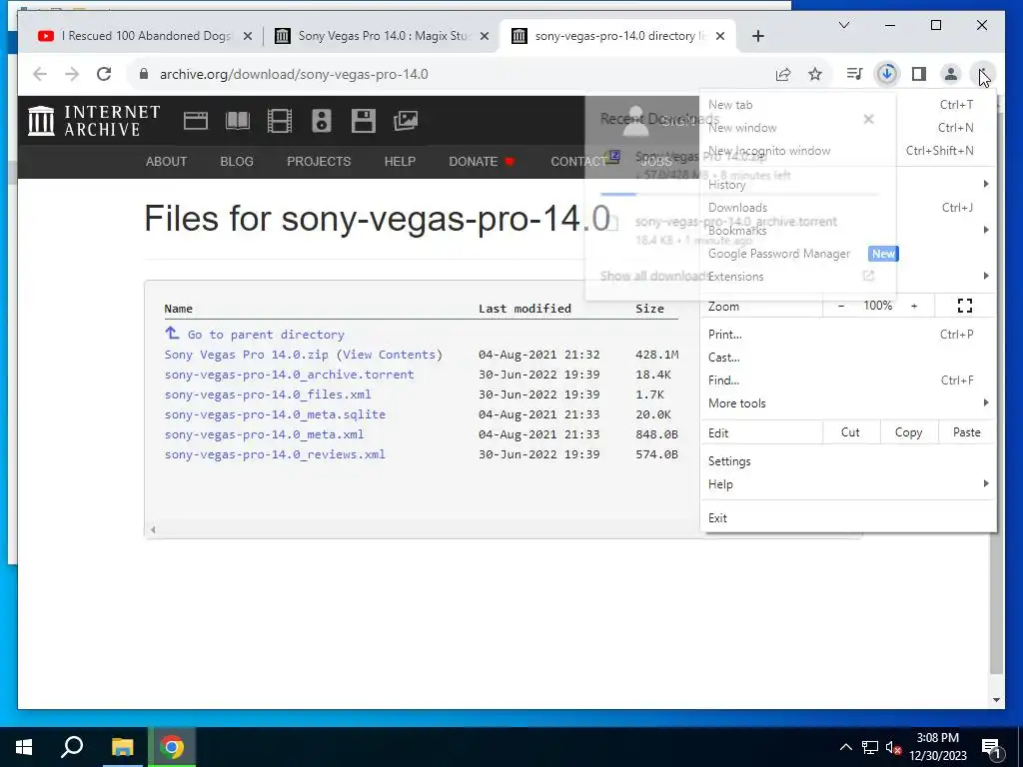Screen dimensions: 1023x767
Task: Expand the Extensions submenu
Action: (x=848, y=277)
